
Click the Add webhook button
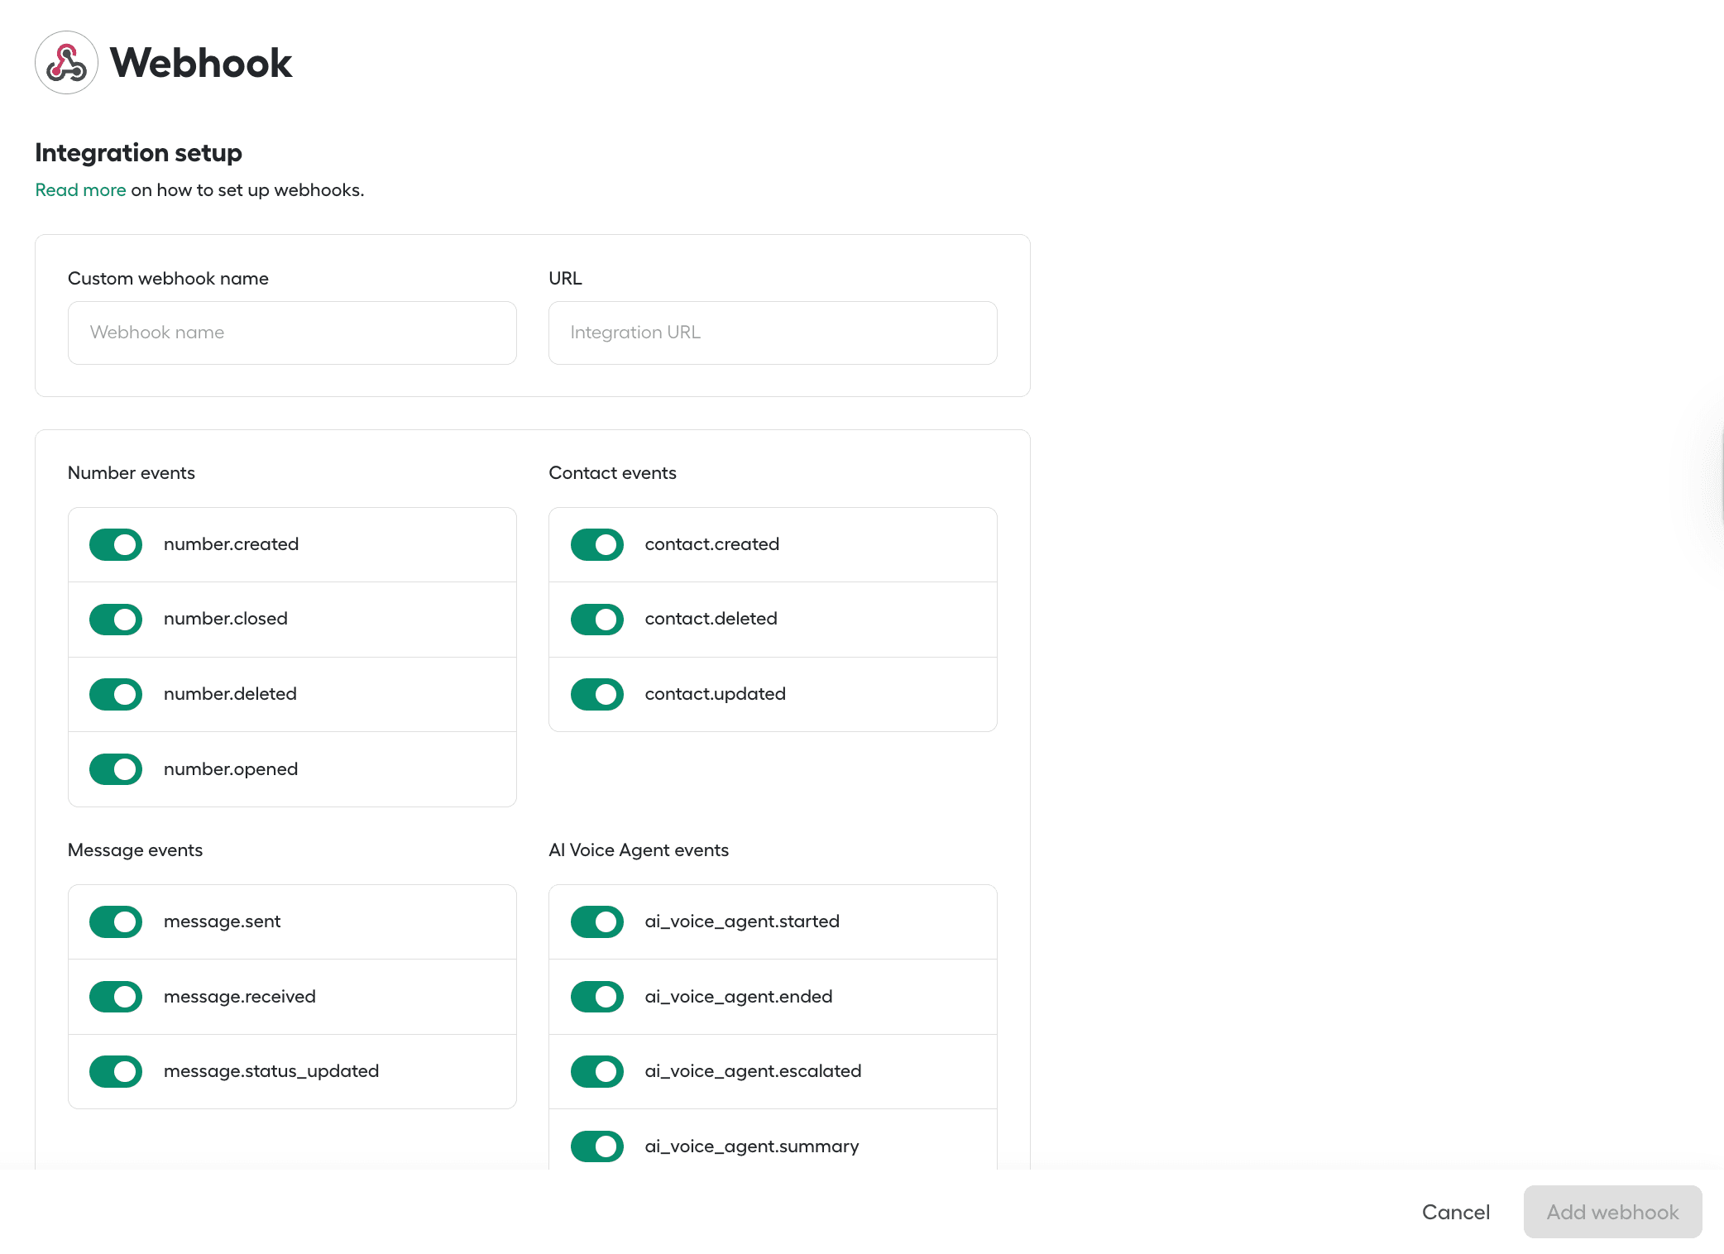tap(1611, 1212)
